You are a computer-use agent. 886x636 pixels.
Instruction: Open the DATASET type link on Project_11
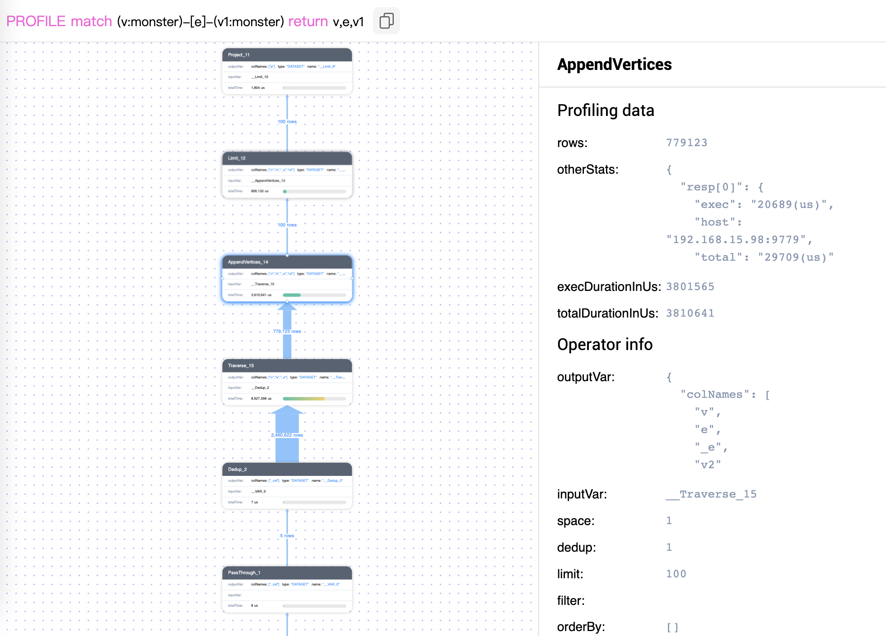tap(295, 66)
